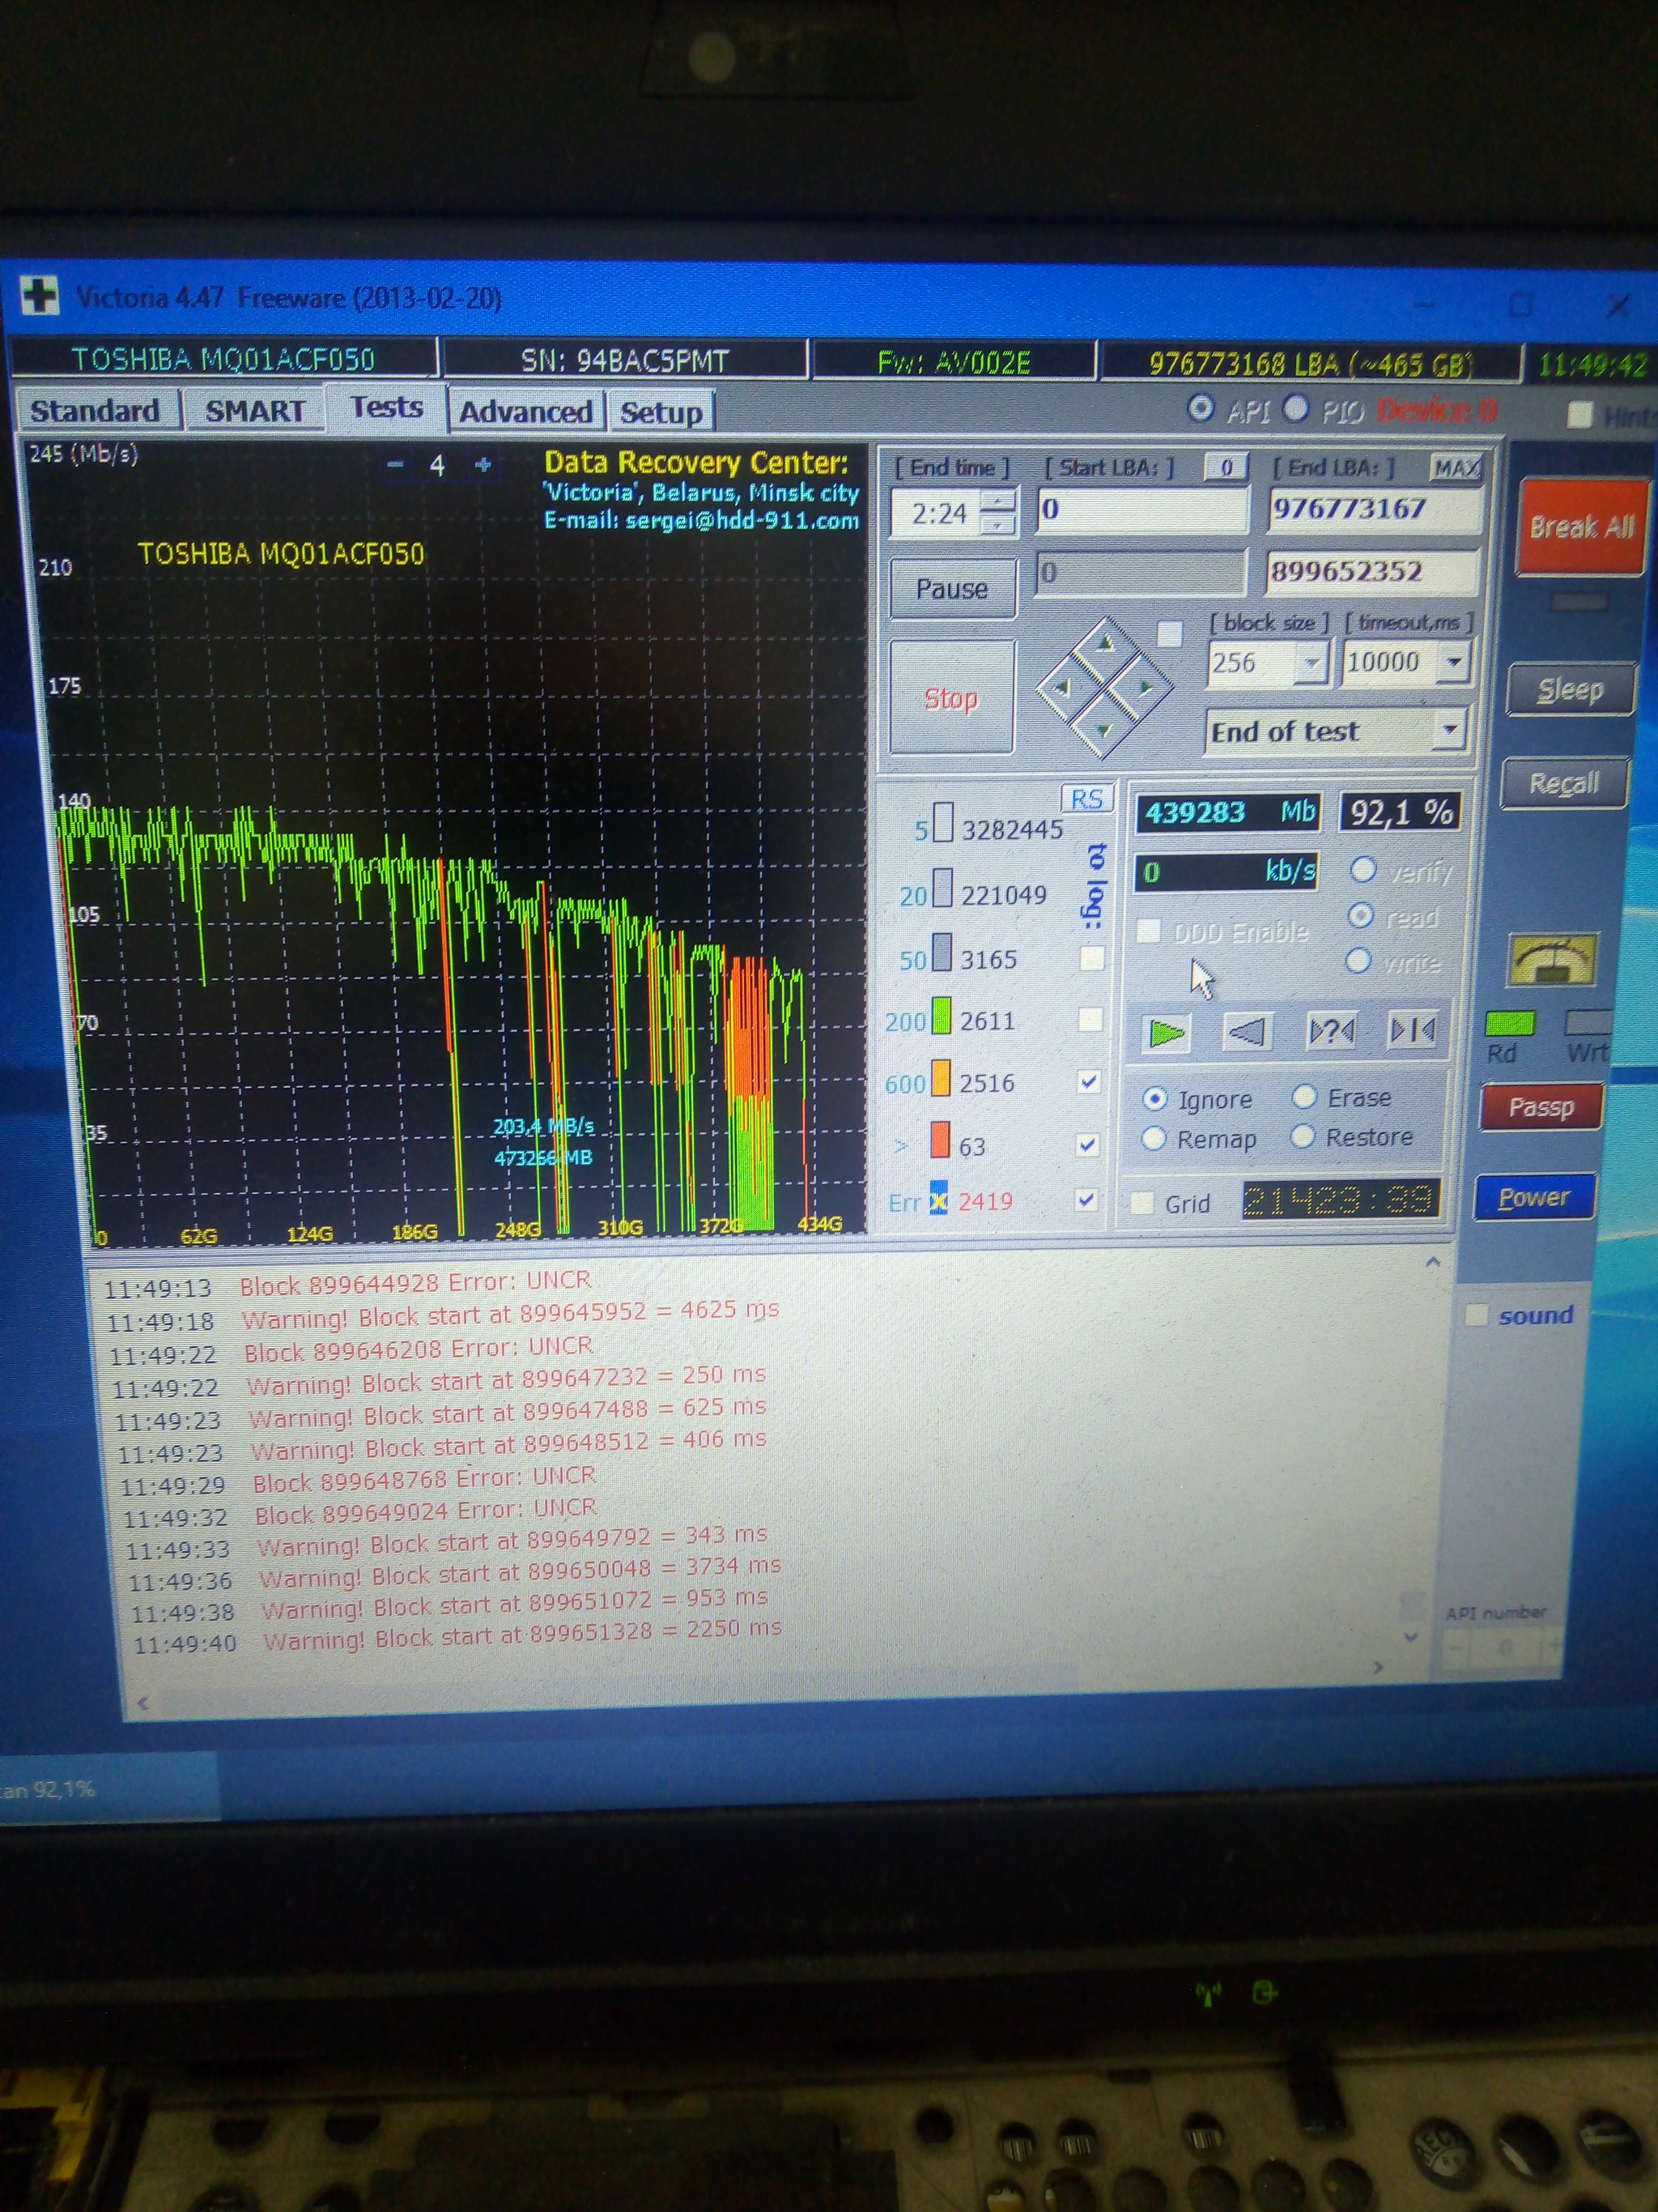Image resolution: width=1658 pixels, height=2212 pixels.
Task: Toggle the 200 ms log checkbox
Action: (1090, 1019)
